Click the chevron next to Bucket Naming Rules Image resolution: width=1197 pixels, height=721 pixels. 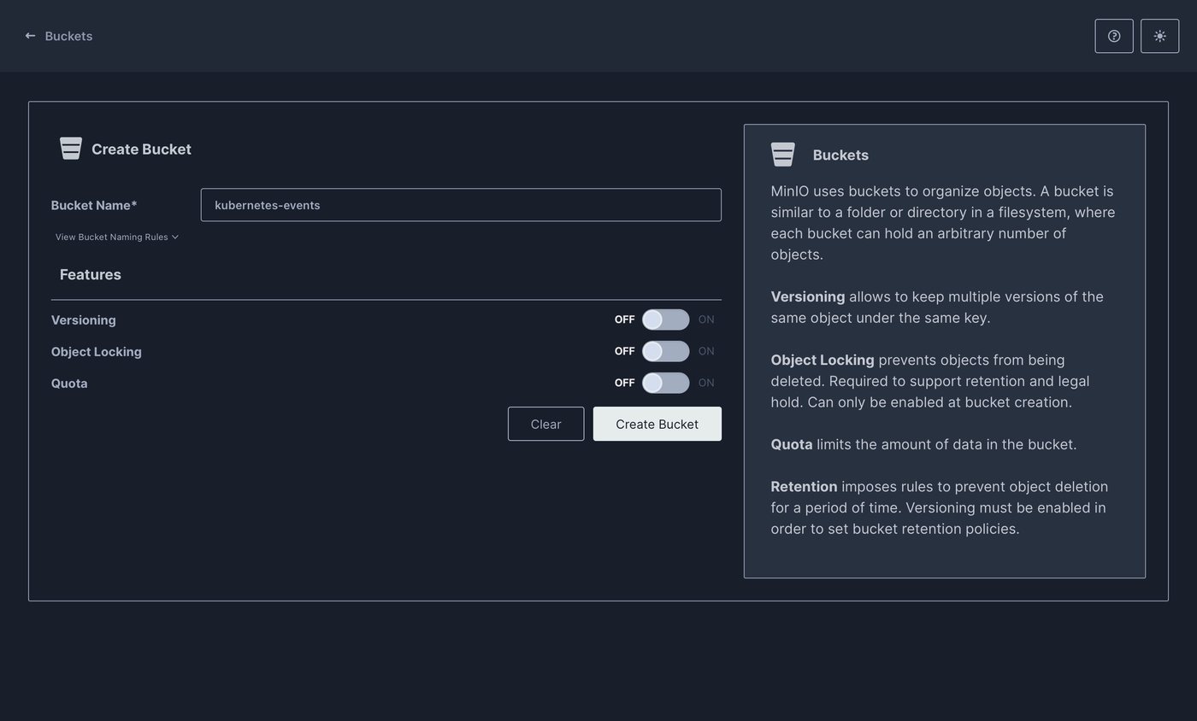[x=175, y=237]
